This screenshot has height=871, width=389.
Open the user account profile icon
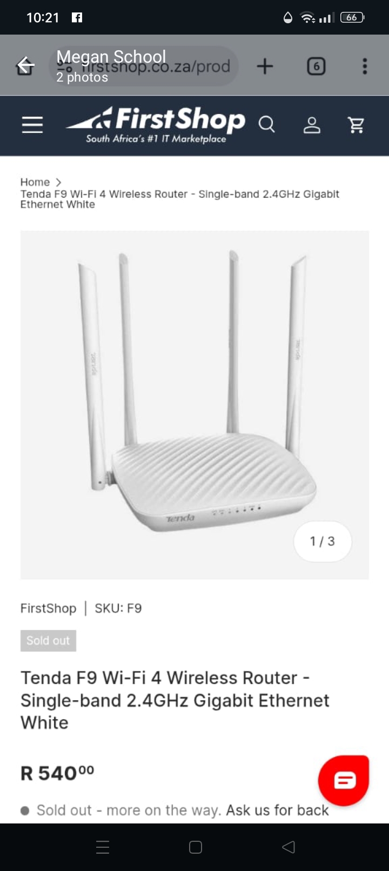coord(312,125)
